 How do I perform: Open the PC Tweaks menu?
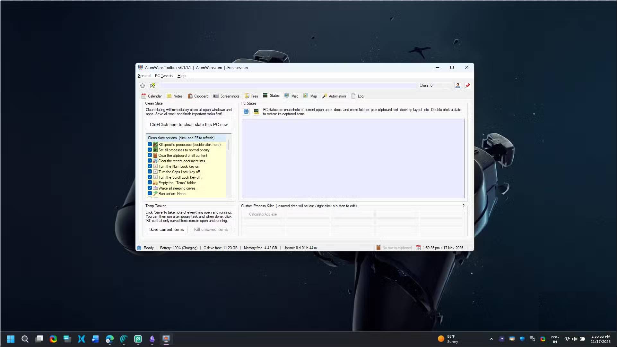tap(164, 76)
